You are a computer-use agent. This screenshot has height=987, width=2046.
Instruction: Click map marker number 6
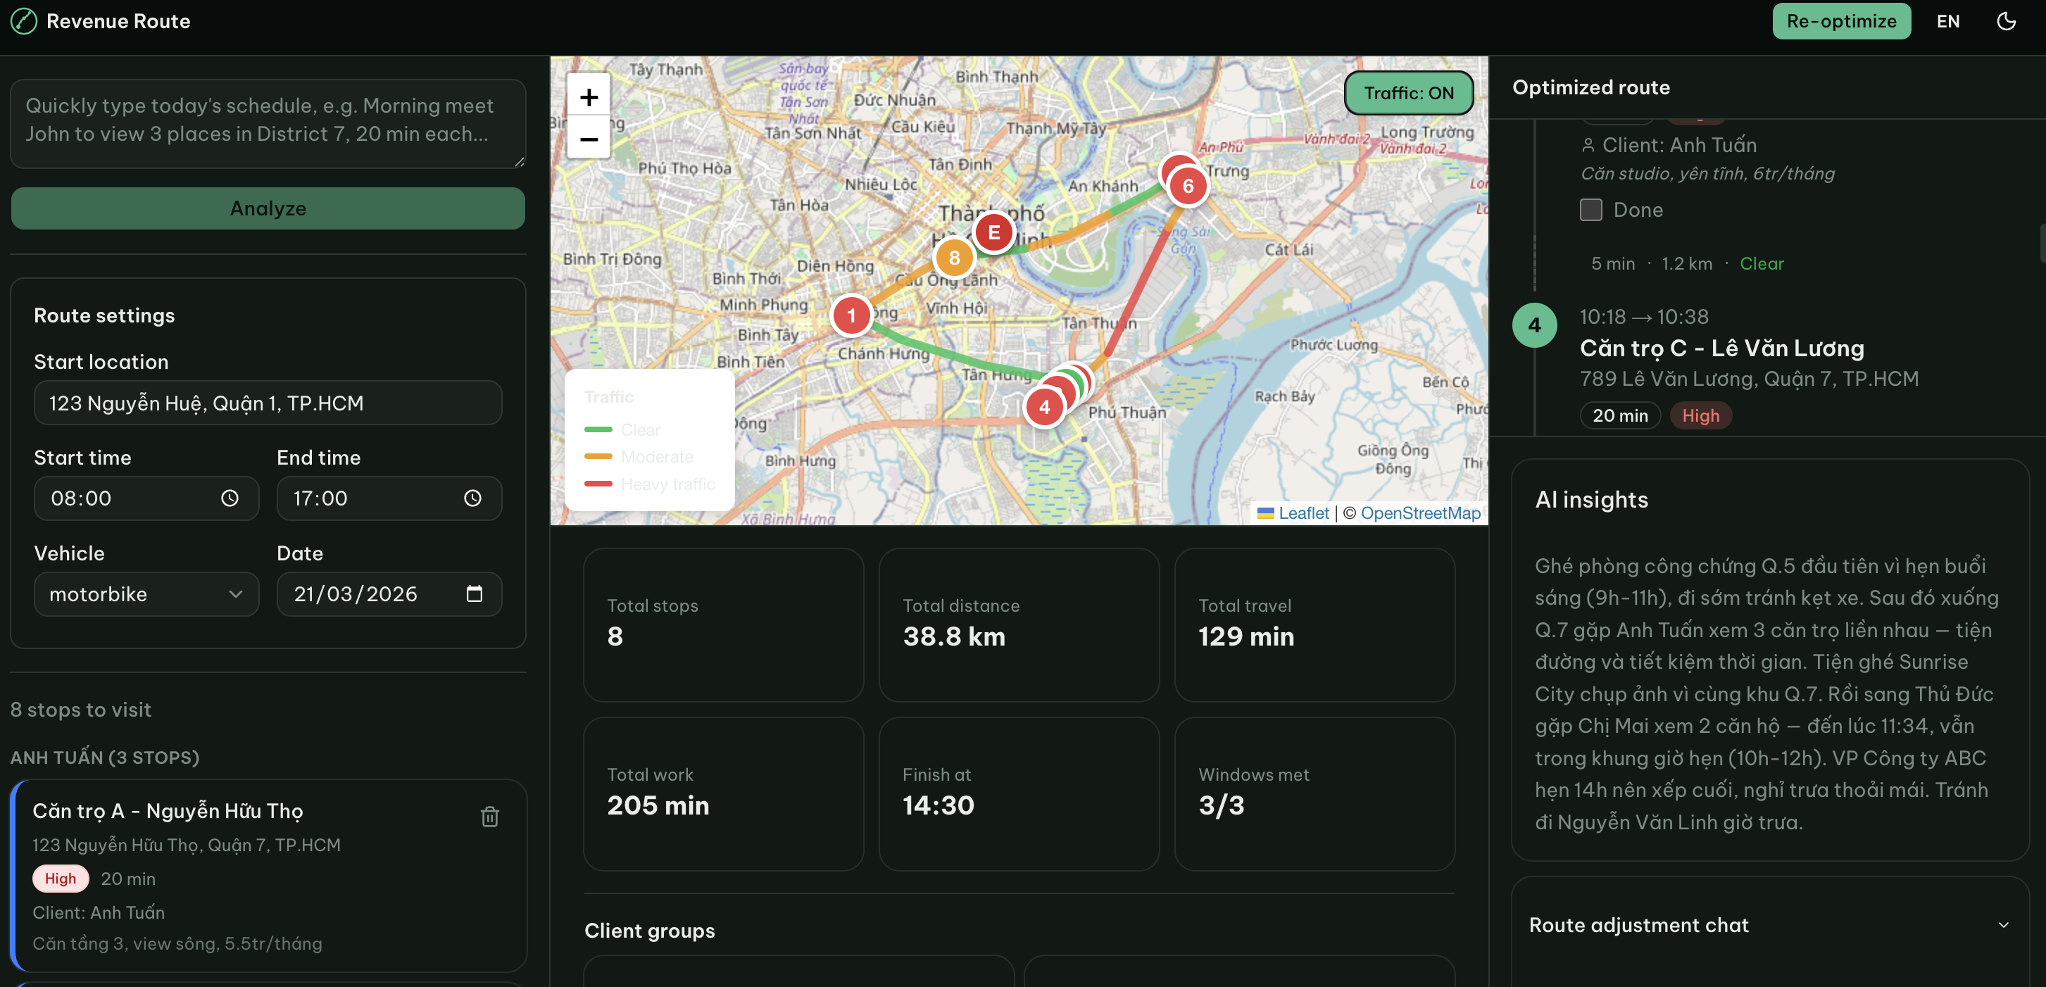click(1188, 186)
